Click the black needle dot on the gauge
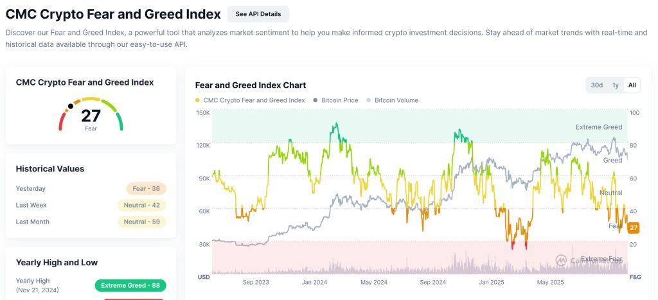The height and width of the screenshot is (300, 658). (70, 107)
